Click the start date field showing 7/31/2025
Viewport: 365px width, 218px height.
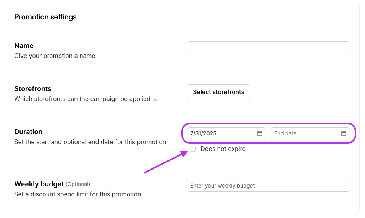click(221, 133)
